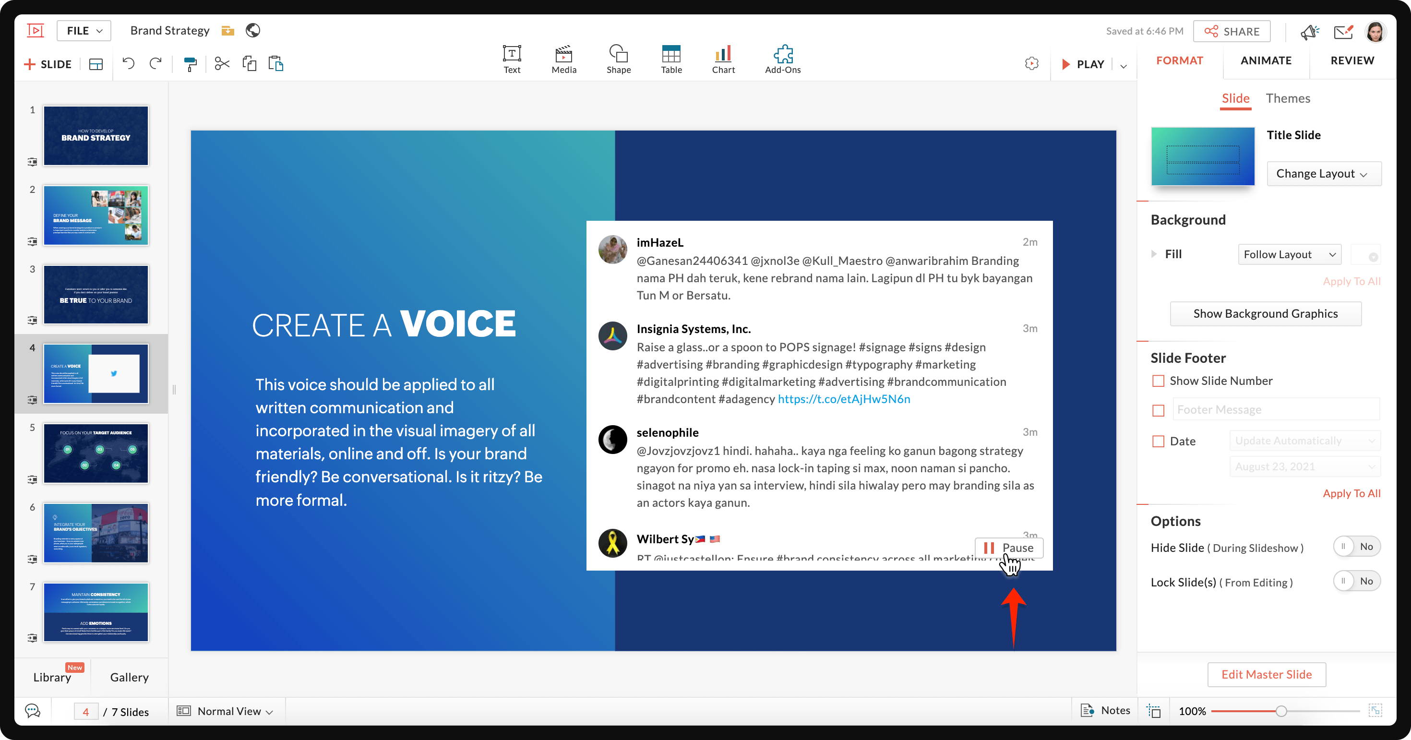
Task: Click the zoom slider handle
Action: [x=1280, y=711]
